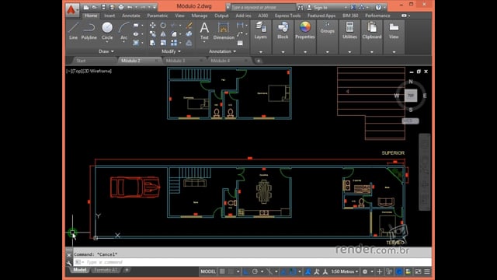Open the Formato A1 layout tab
The height and width of the screenshot is (280, 497).
coord(106,270)
